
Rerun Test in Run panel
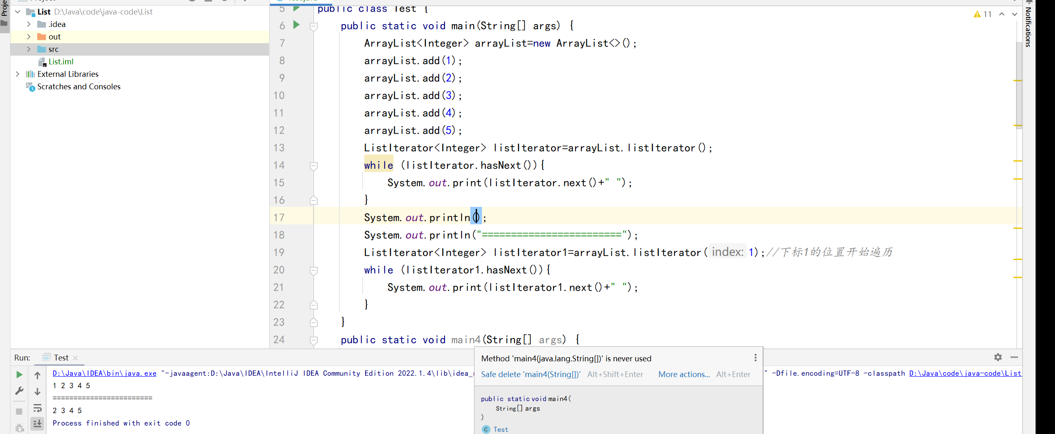coord(19,375)
